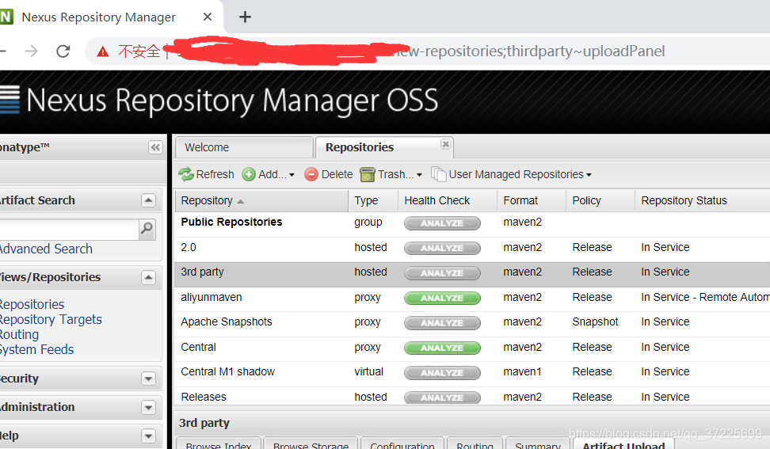This screenshot has width=770, height=449.
Task: Sort by the Repository column header
Action: (261, 200)
